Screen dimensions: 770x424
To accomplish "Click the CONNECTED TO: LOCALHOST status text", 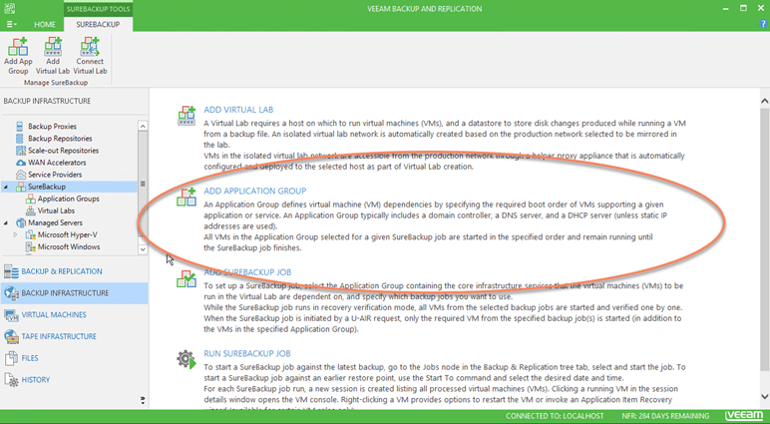I will pyautogui.click(x=555, y=416).
